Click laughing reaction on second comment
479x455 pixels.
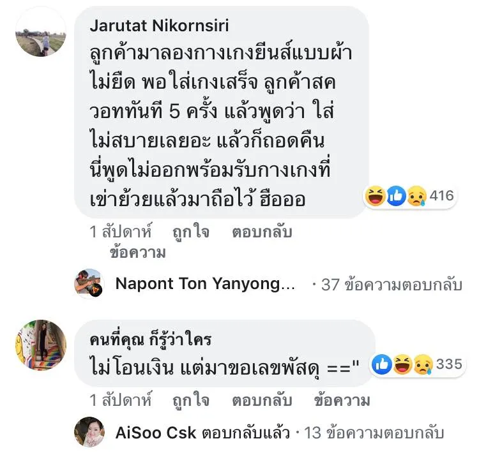402,364
